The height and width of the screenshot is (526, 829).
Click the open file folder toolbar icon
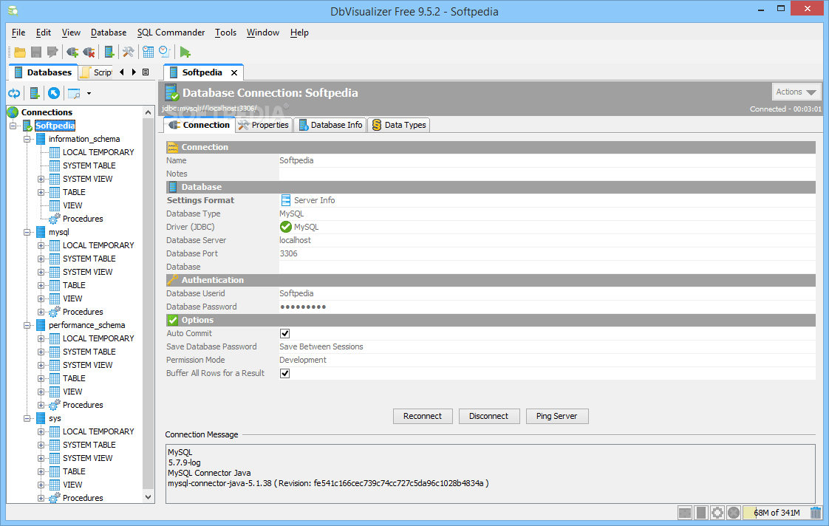click(20, 52)
